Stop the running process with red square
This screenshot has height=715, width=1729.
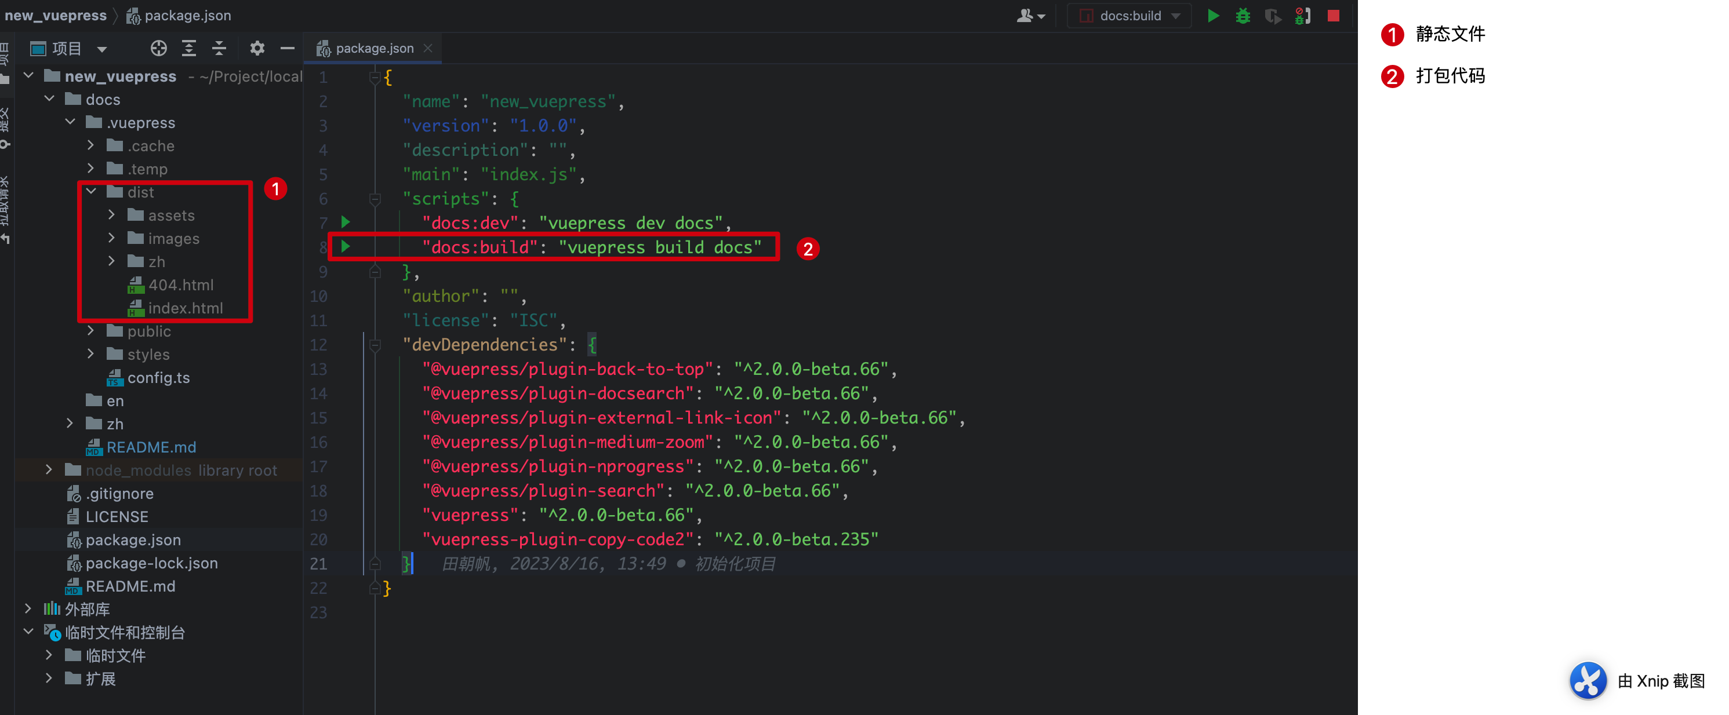point(1334,16)
